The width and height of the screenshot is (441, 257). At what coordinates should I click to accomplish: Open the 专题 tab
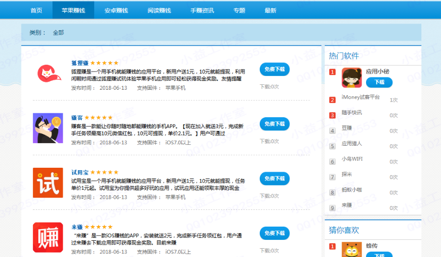pyautogui.click(x=239, y=10)
